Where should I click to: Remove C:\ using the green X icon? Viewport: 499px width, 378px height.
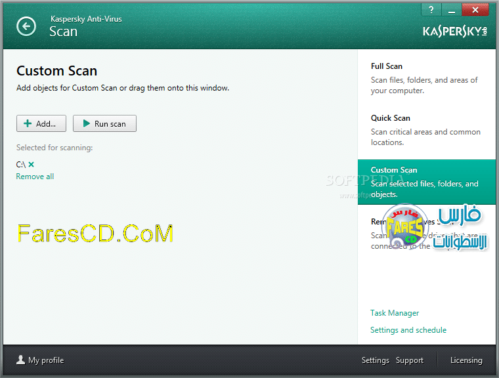32,165
